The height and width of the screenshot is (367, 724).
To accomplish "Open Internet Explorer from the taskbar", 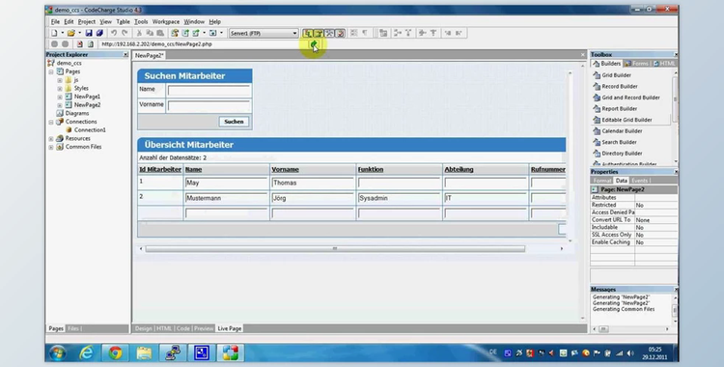I will [86, 353].
